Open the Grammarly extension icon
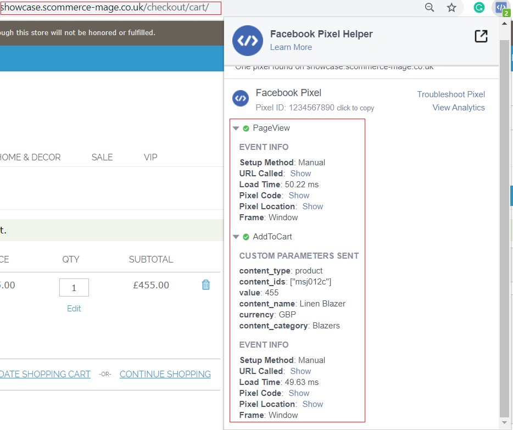Viewport: 513px width, 430px height. [479, 8]
